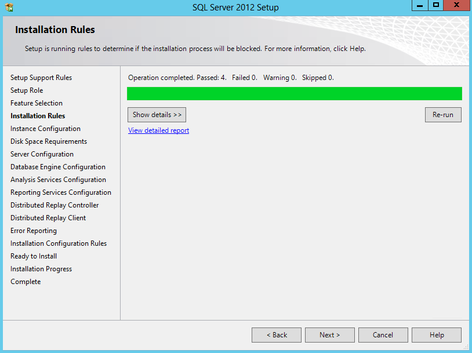This screenshot has width=472, height=353.
Task: Click the window resize grip corner
Action: pyautogui.click(x=466, y=347)
